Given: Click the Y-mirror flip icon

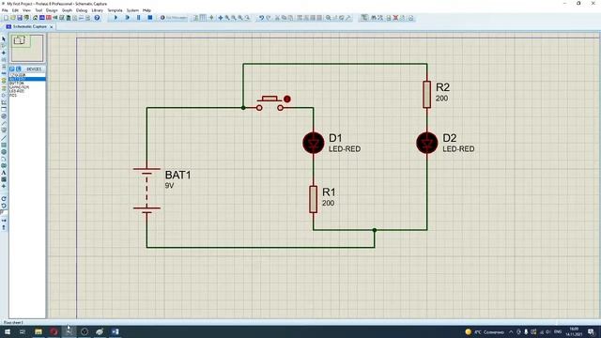Looking at the screenshot, I should point(4,227).
